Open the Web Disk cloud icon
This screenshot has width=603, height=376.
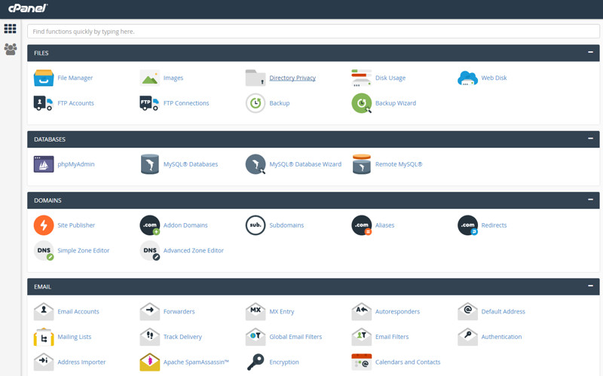click(x=467, y=78)
